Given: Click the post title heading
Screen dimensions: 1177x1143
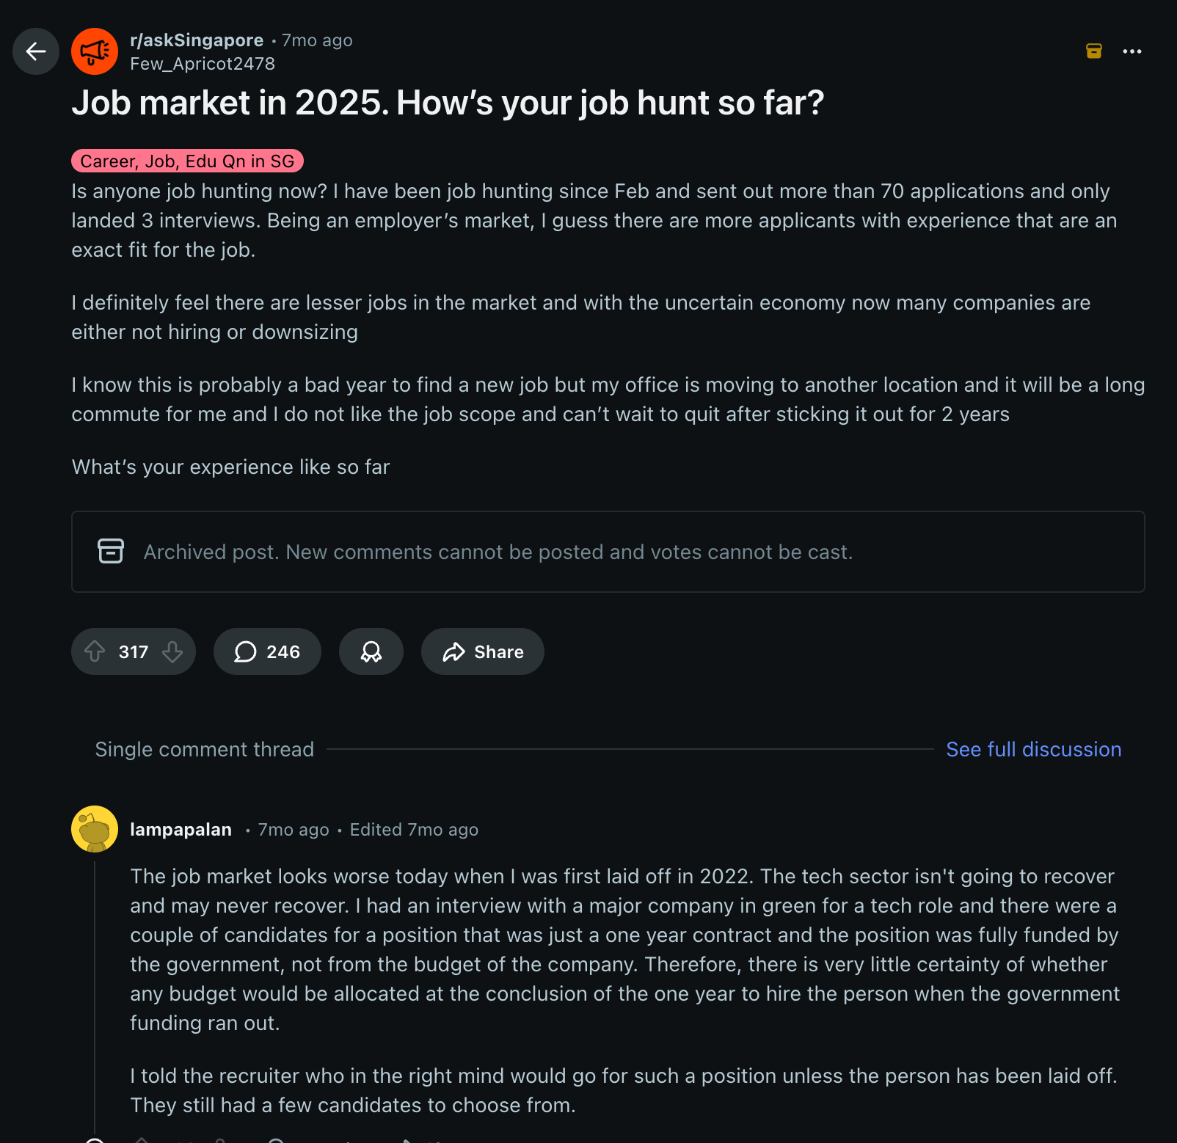Looking at the screenshot, I should [x=448, y=103].
